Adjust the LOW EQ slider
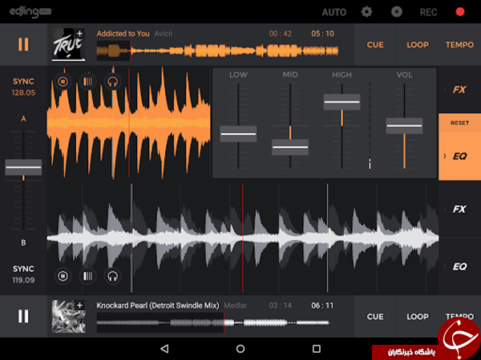This screenshot has width=481, height=360. (x=238, y=134)
